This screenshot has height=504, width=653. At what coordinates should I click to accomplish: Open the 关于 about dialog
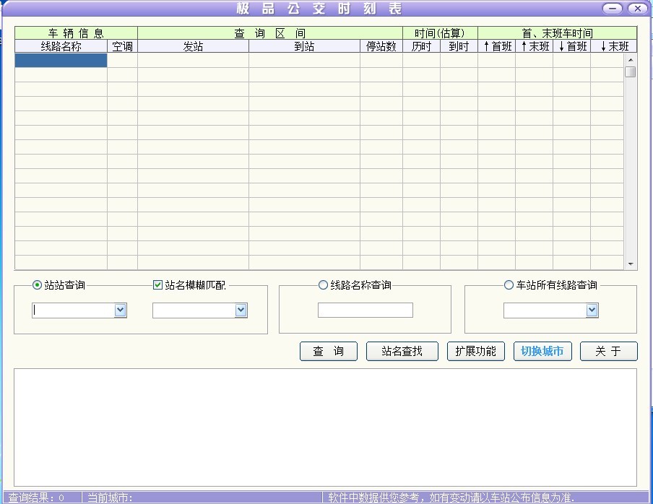click(608, 352)
